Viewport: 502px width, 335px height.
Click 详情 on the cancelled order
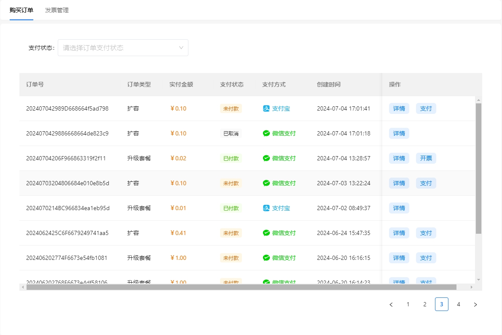tap(399, 133)
